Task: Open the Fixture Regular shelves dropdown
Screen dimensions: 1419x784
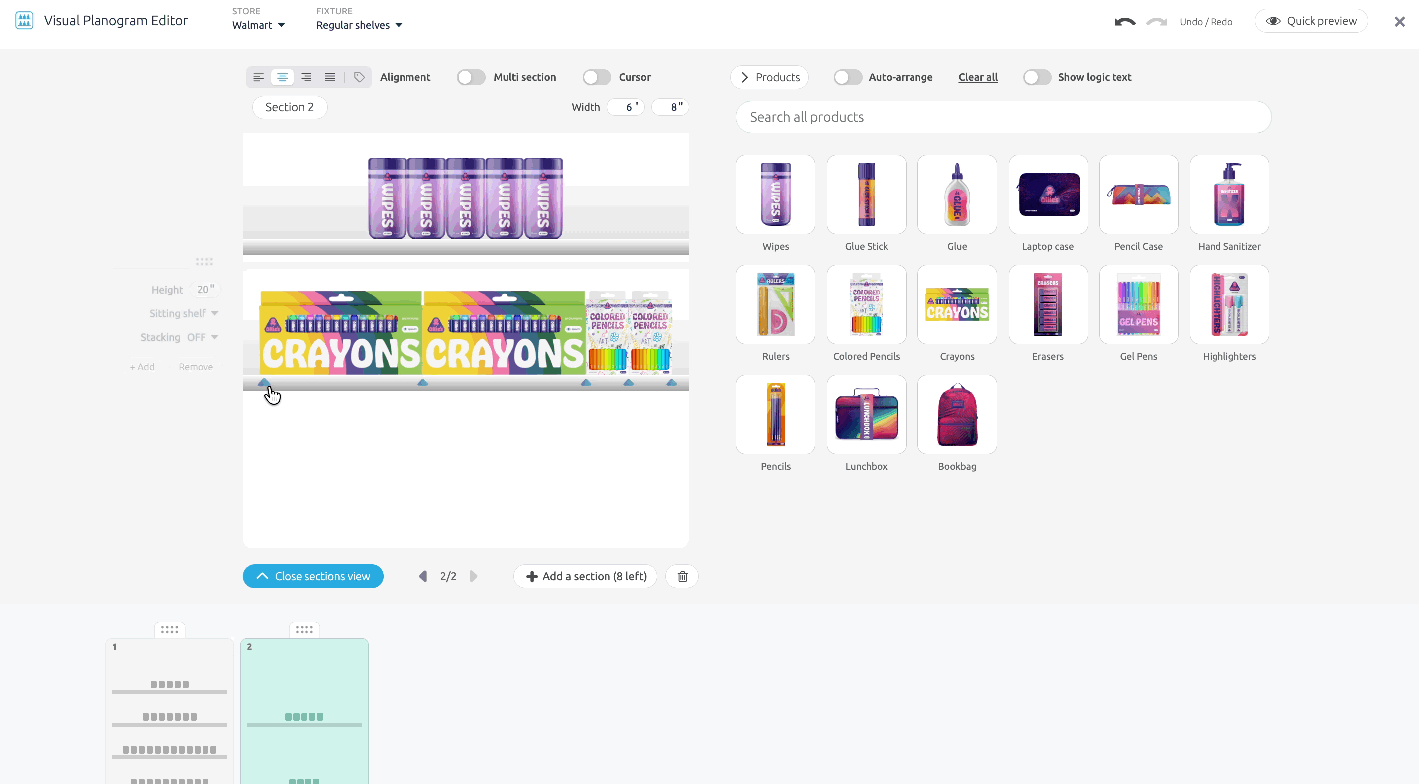Action: click(359, 25)
